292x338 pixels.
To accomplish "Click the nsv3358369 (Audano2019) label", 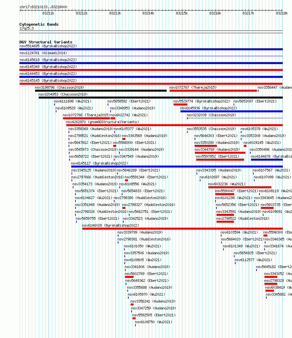I will 91,129.
